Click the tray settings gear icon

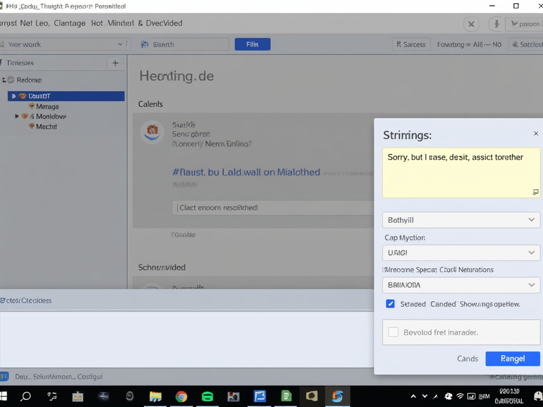click(449, 396)
